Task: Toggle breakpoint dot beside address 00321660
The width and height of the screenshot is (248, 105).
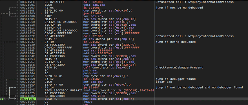Action: (17, 68)
